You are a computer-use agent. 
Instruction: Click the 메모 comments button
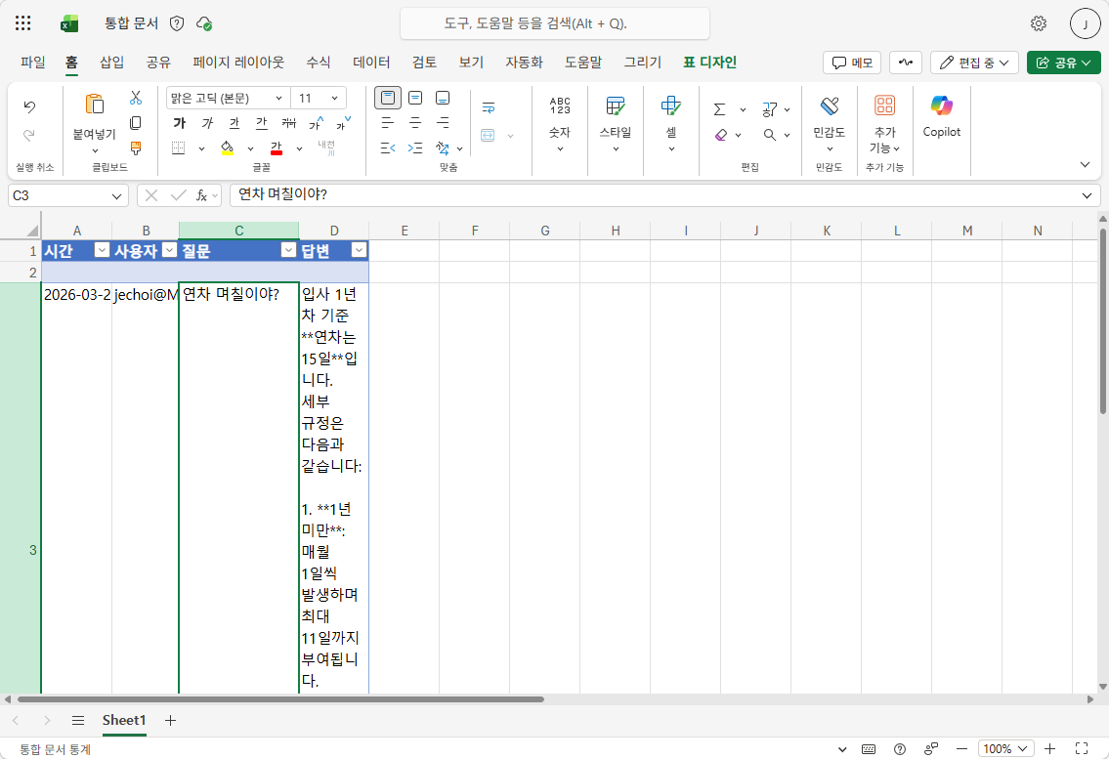[852, 63]
